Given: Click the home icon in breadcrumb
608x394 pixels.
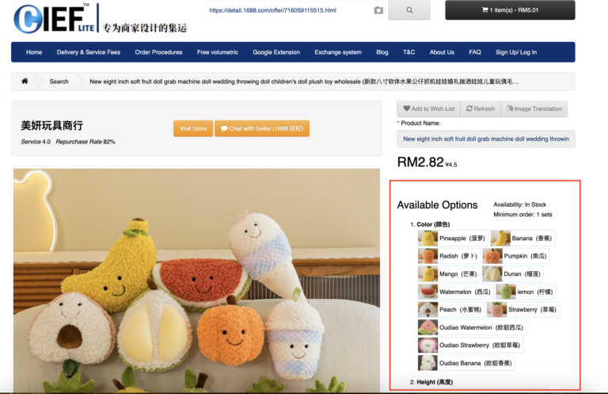Looking at the screenshot, I should point(25,81).
